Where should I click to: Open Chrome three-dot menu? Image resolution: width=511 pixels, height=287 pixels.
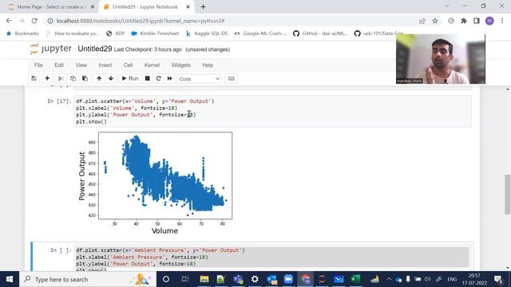[x=502, y=21]
